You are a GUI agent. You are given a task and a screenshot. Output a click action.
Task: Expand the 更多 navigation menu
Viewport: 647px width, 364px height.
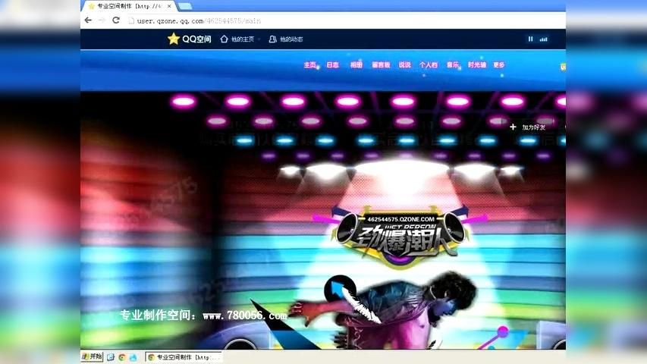pyautogui.click(x=499, y=64)
